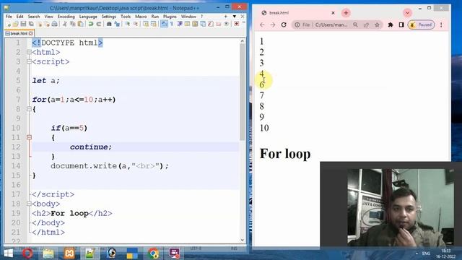Click the zoom magnifier icon in address bar
Viewport: 462px width, 260px height.
355,25
